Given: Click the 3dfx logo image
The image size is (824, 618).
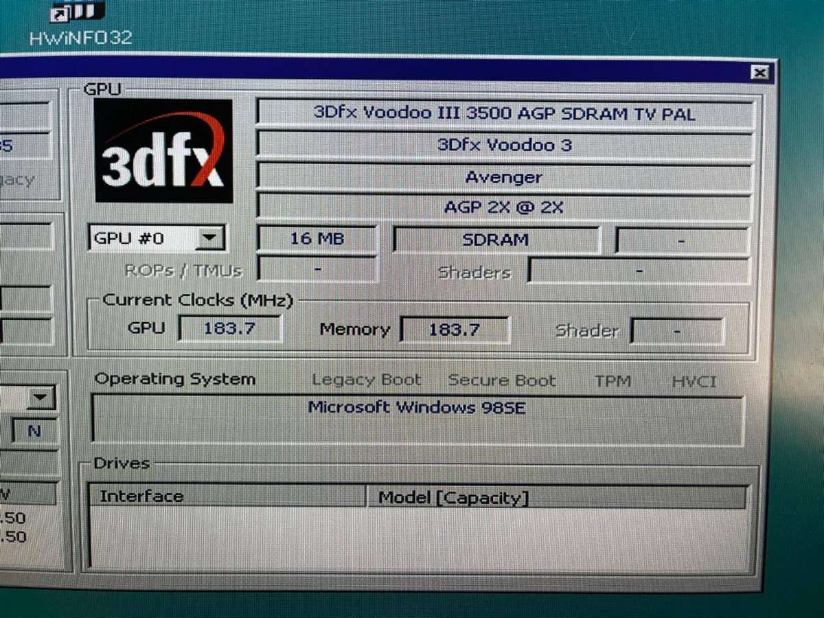Looking at the screenshot, I should pos(163,150).
